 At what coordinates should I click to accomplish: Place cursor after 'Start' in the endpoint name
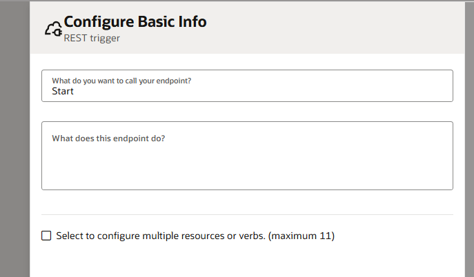pos(74,91)
